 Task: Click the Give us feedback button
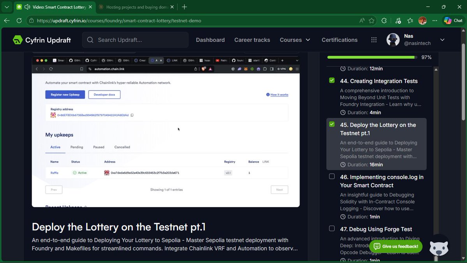pos(396,246)
